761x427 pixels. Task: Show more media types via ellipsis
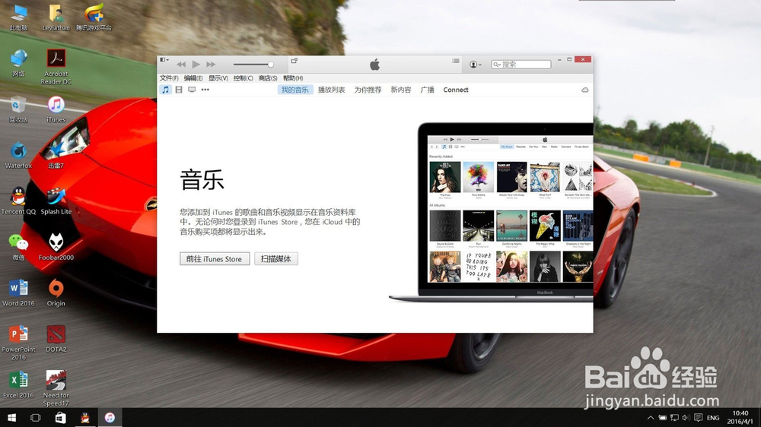[205, 90]
